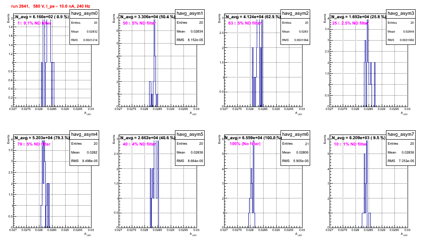Pick the magenta 79 ± 5% ND filter label
422x242 pixels.
coord(33,144)
